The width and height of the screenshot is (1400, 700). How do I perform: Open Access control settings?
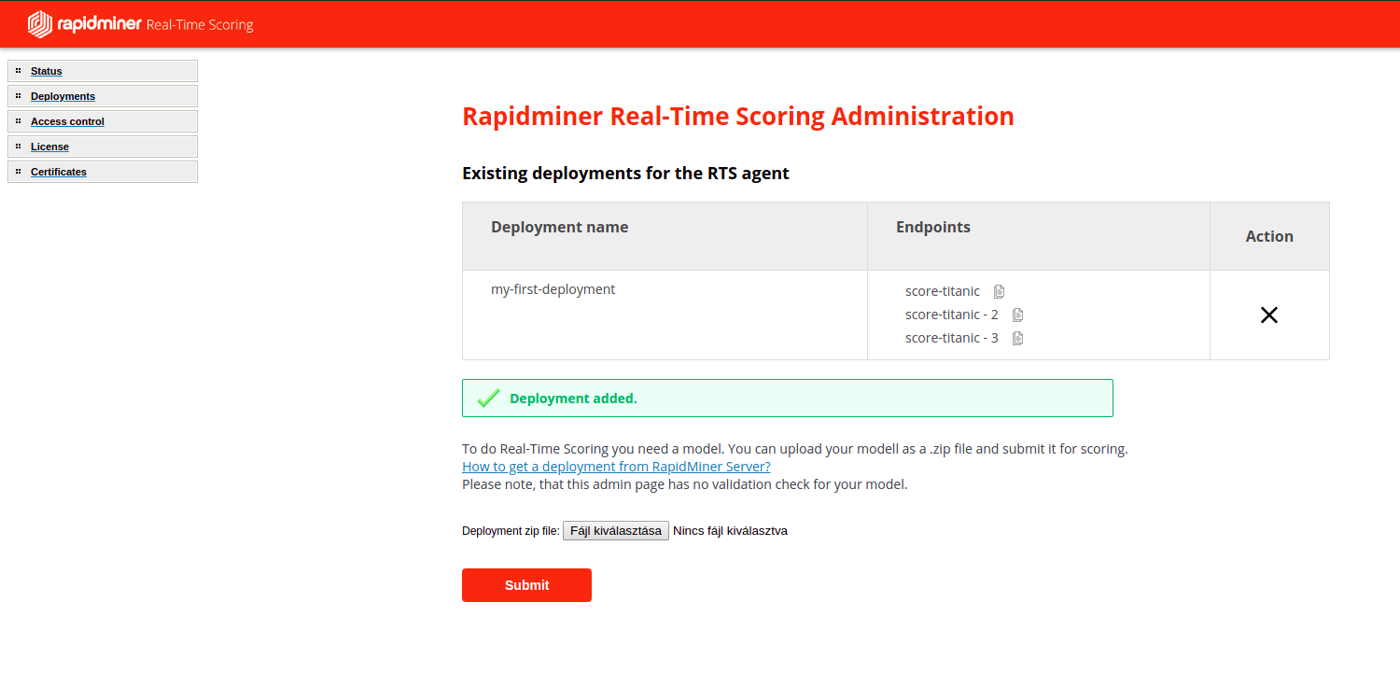tap(67, 121)
